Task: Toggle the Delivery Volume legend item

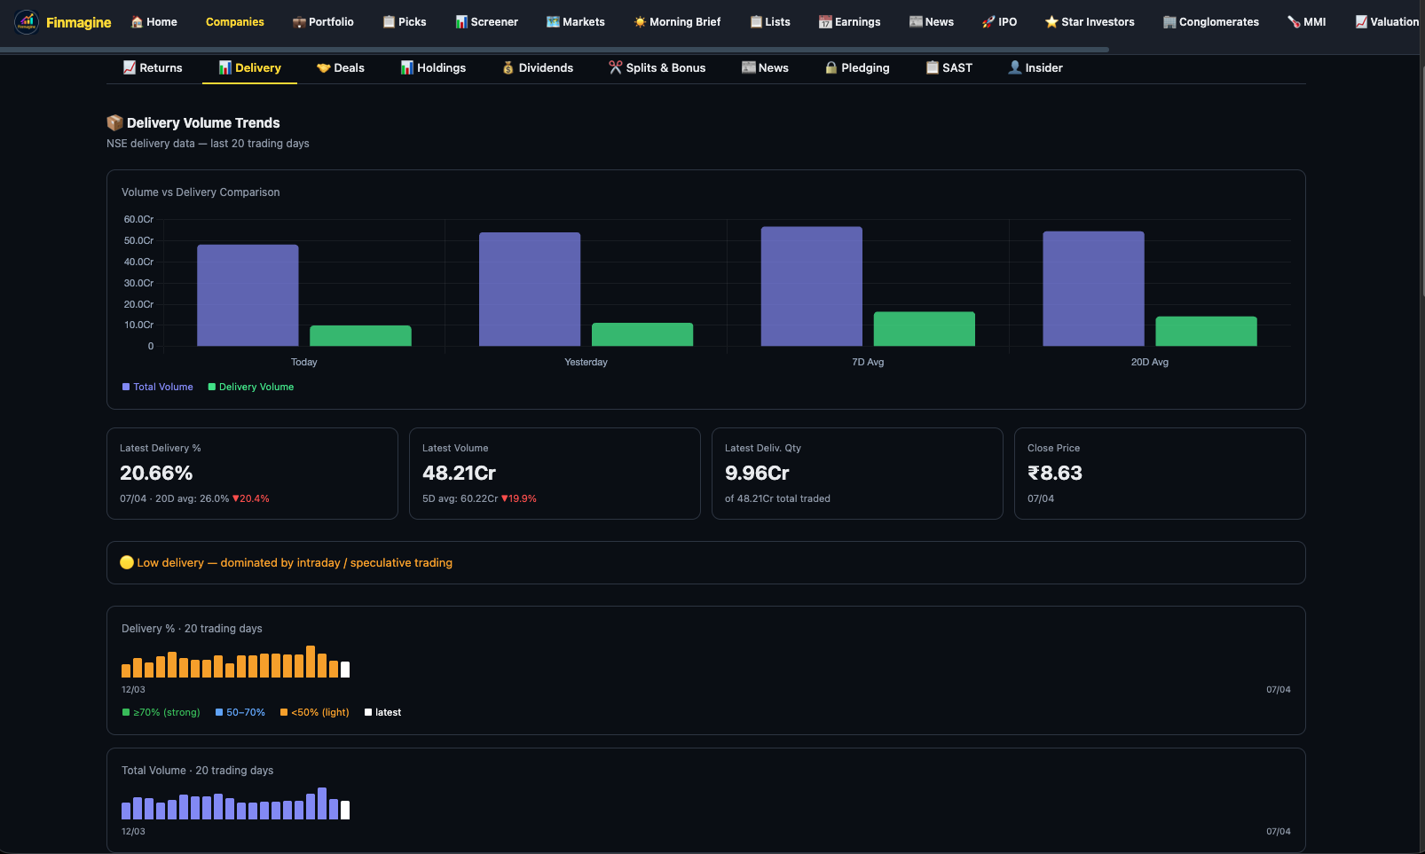Action: pyautogui.click(x=251, y=387)
